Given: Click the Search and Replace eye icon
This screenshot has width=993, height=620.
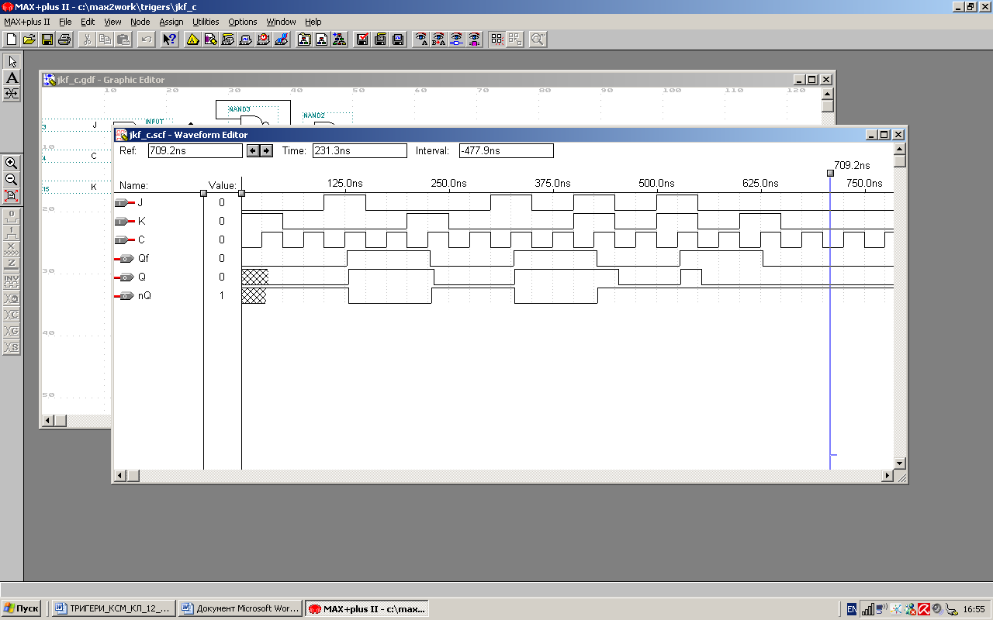Looking at the screenshot, I should pos(439,39).
